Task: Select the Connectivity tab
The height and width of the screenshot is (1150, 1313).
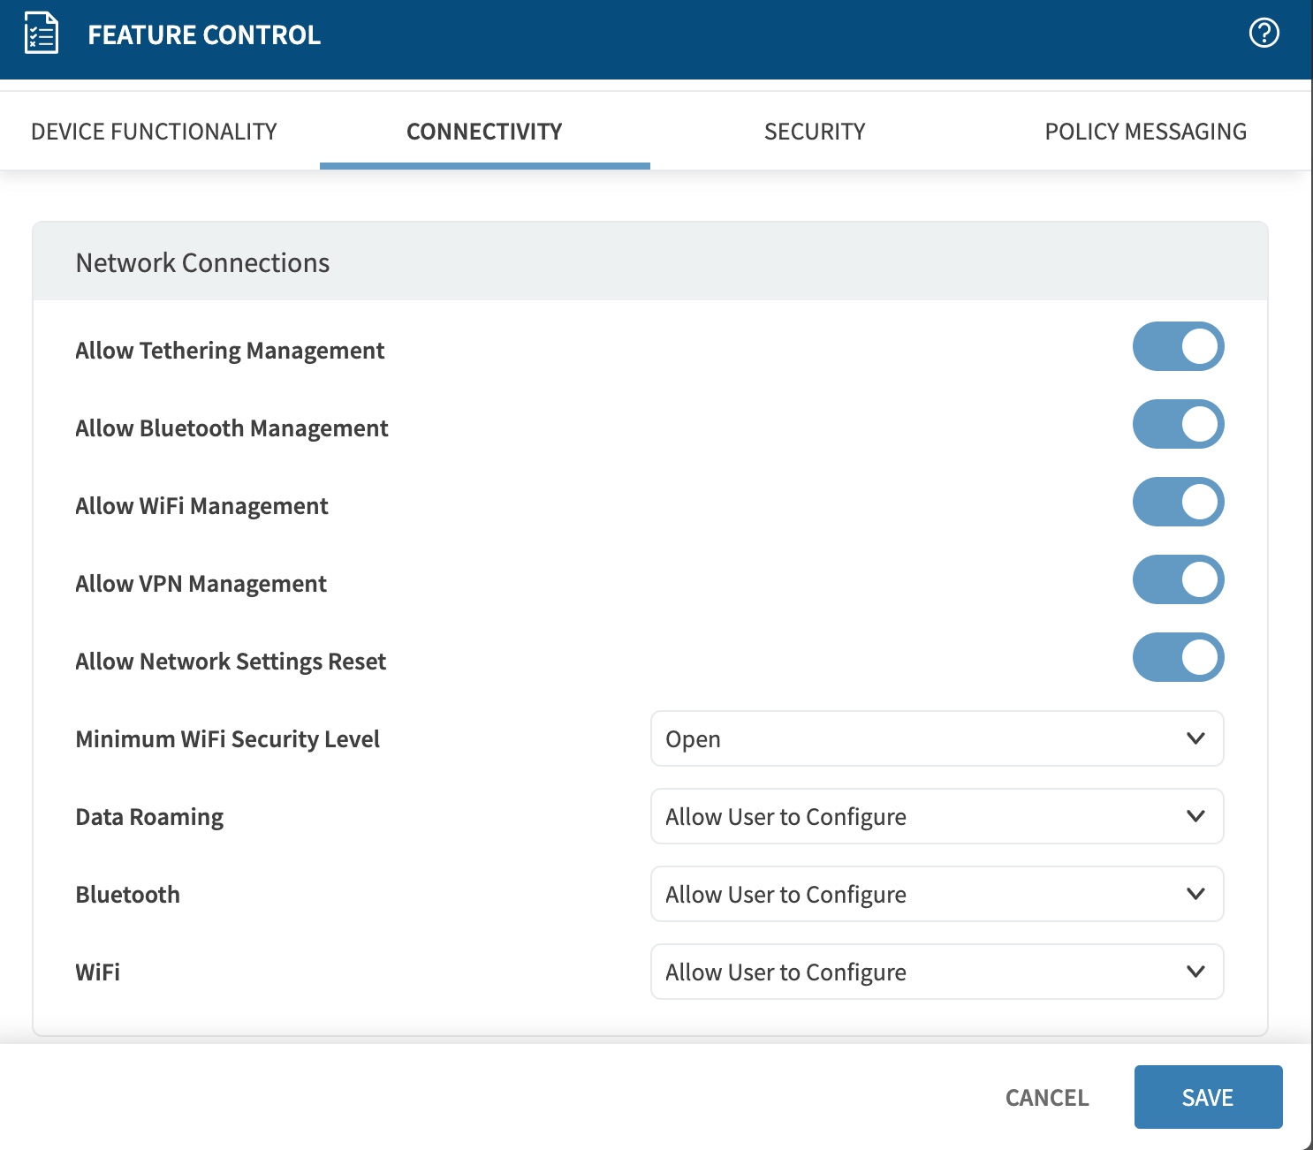Action: pos(484,132)
